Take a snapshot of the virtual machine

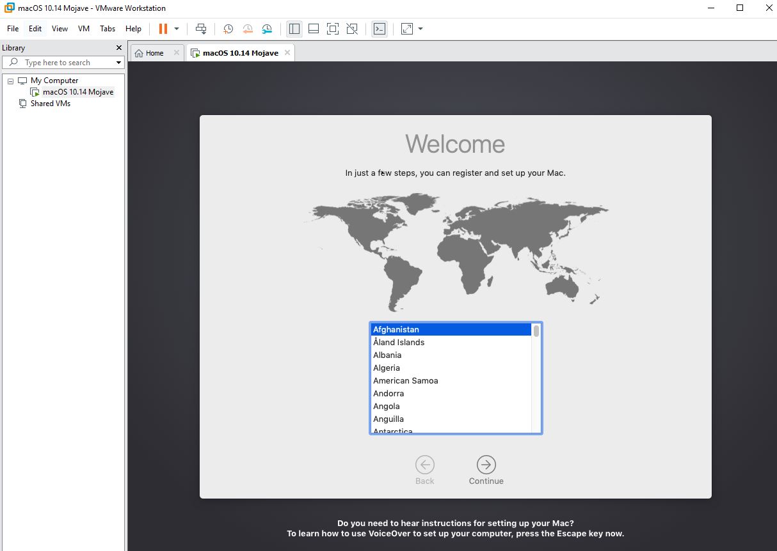click(x=228, y=29)
